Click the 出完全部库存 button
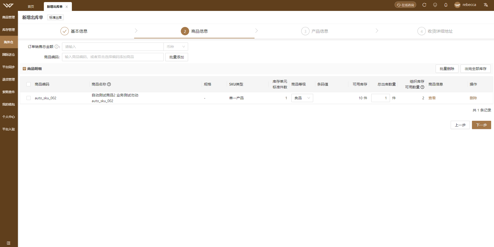This screenshot has width=494, height=247. coord(475,69)
